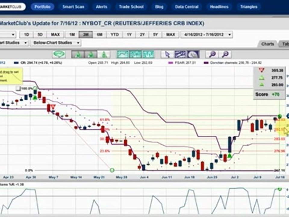Click the Score +70 label
Image resolution: width=289 pixels, height=217 pixels.
pos(267,94)
